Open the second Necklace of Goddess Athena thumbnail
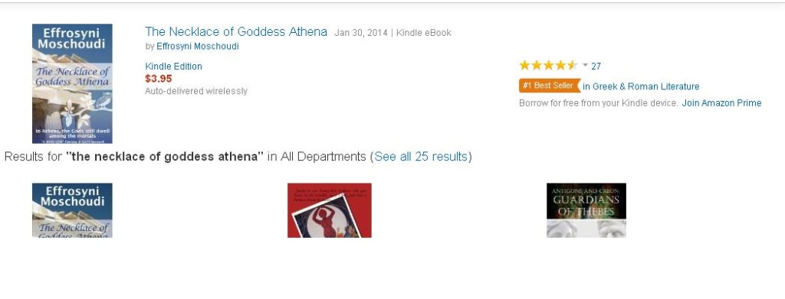Screen dimensions: 785x299 pos(72,210)
